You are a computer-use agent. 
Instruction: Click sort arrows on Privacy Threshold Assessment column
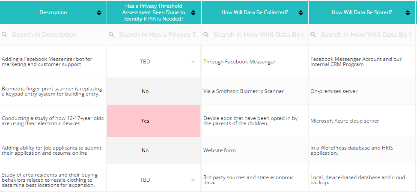(x=193, y=12)
